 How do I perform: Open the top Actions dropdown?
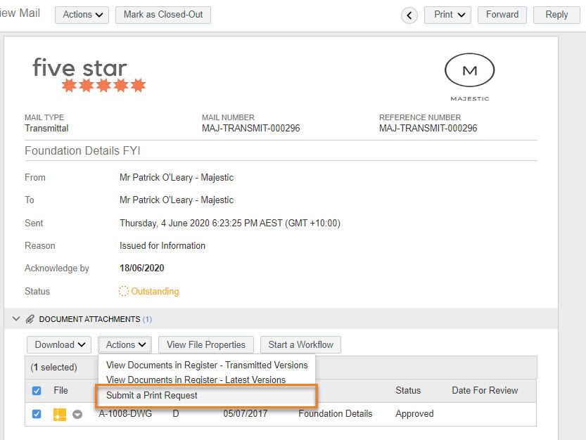coord(82,15)
